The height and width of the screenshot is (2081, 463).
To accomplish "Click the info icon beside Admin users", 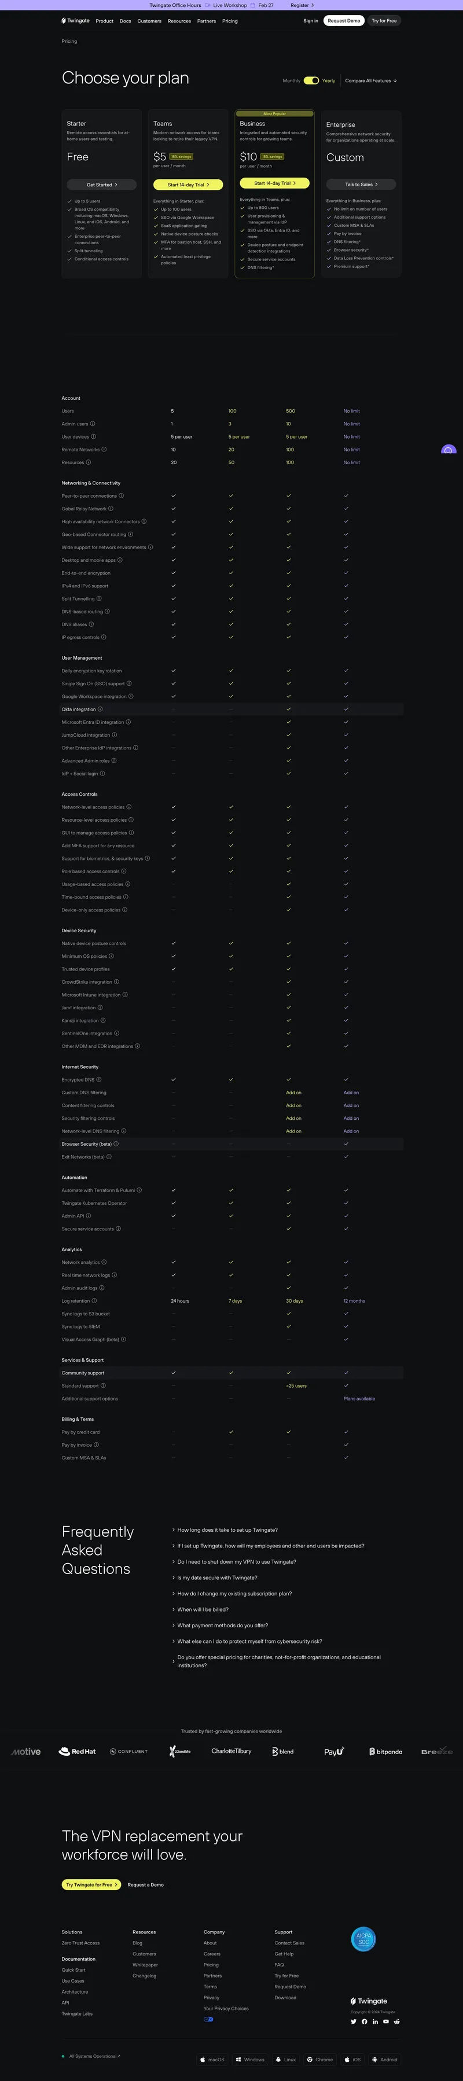I will tap(92, 424).
